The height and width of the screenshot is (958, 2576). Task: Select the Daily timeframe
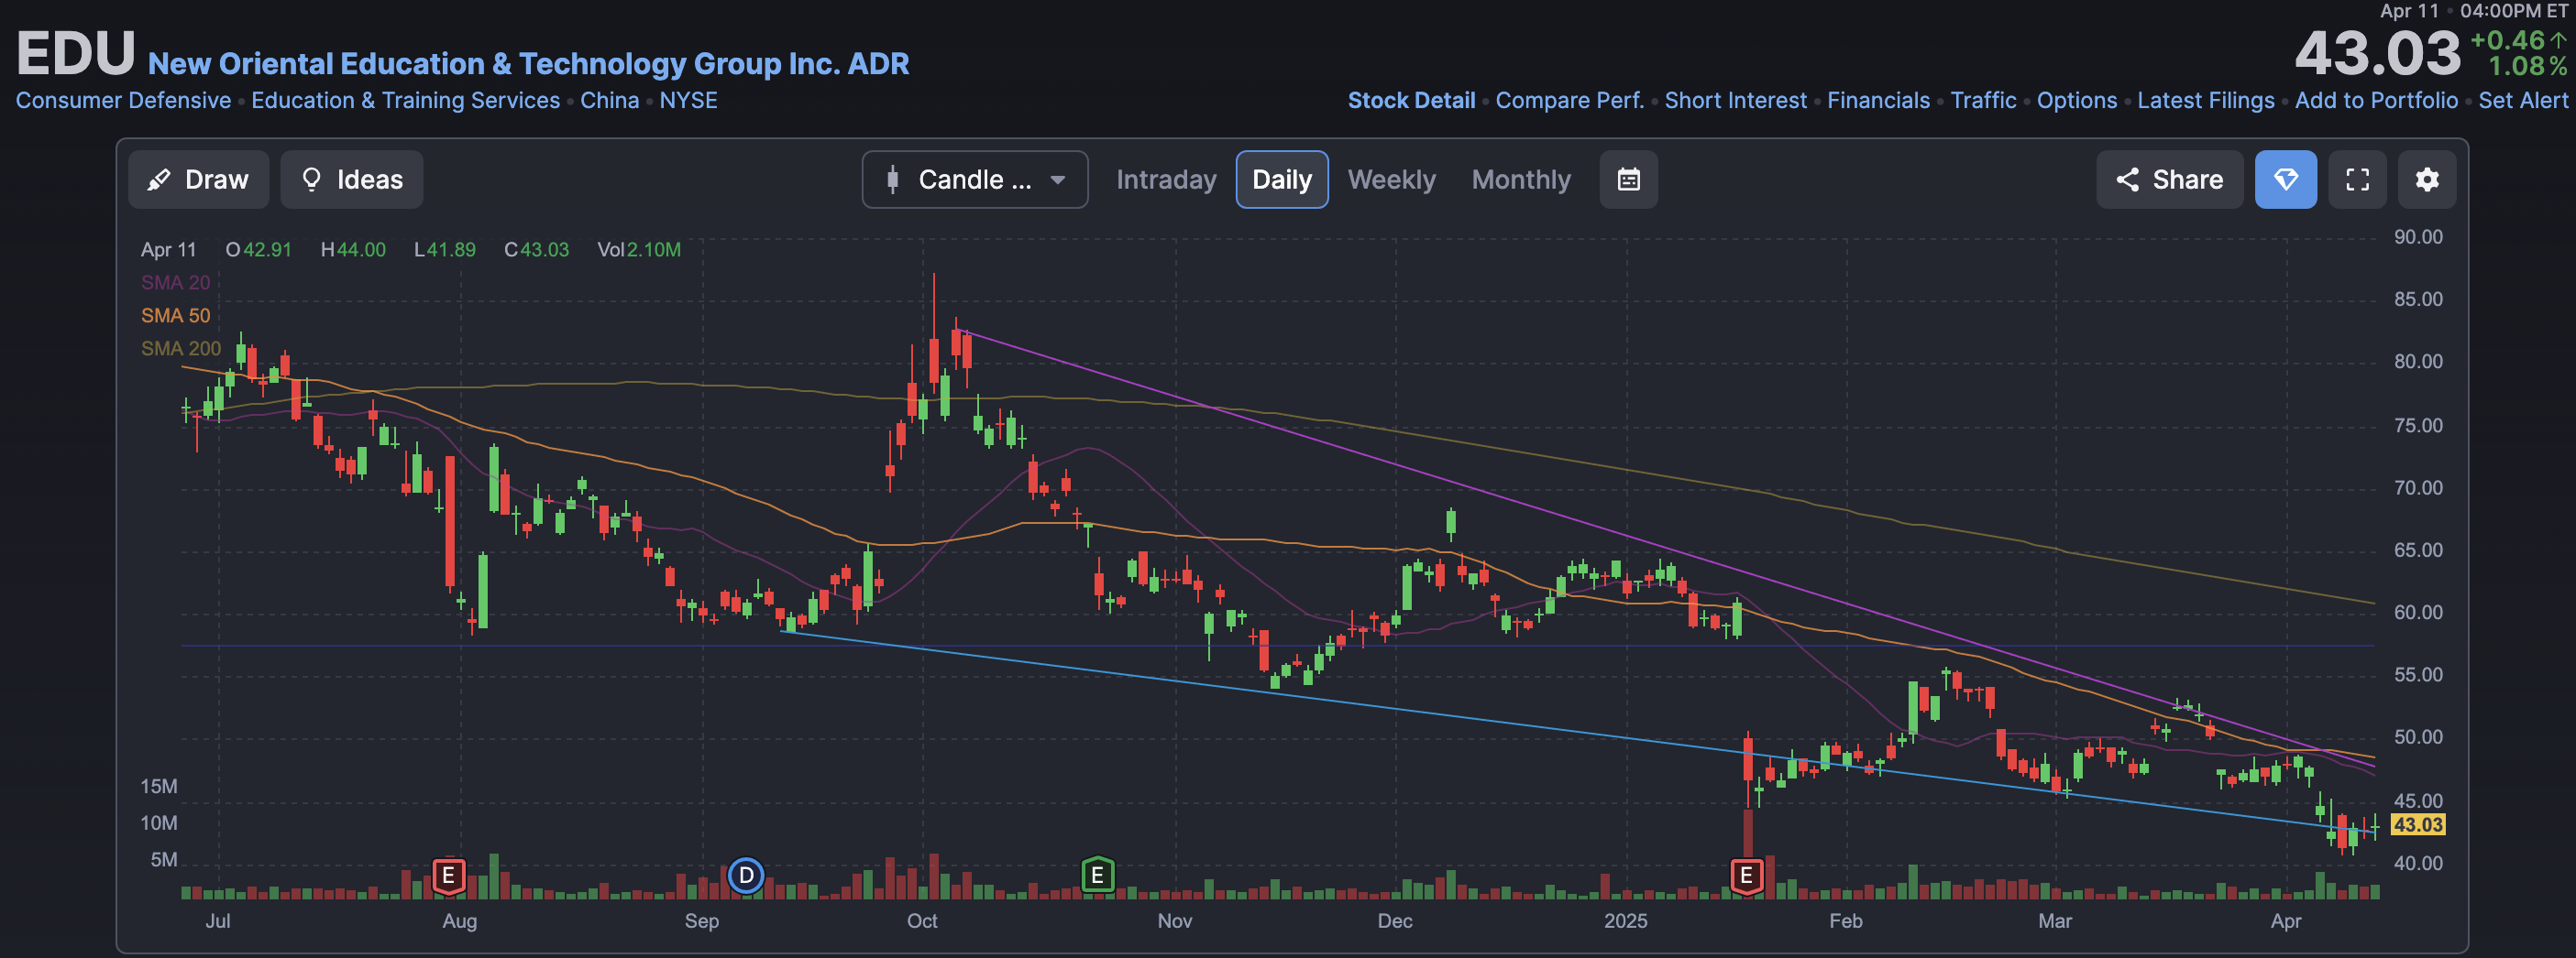pyautogui.click(x=1281, y=180)
